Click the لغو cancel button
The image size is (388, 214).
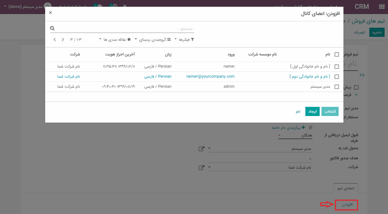coord(298,111)
